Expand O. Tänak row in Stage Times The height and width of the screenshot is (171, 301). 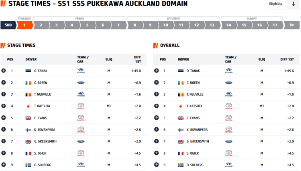tap(4, 70)
